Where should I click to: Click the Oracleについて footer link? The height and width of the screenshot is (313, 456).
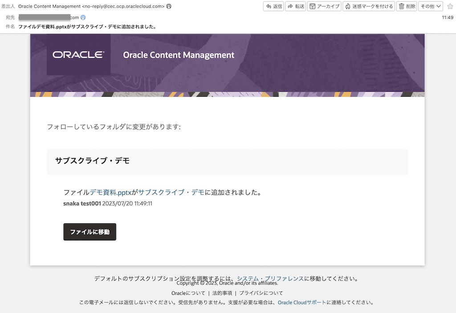coord(188,293)
